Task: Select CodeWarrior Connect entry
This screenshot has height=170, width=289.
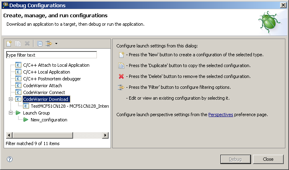Action: coord(44,92)
